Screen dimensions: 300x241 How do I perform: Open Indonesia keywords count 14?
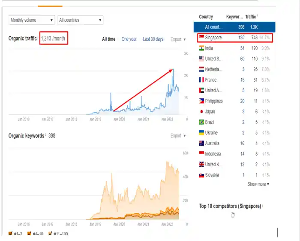coord(242,153)
